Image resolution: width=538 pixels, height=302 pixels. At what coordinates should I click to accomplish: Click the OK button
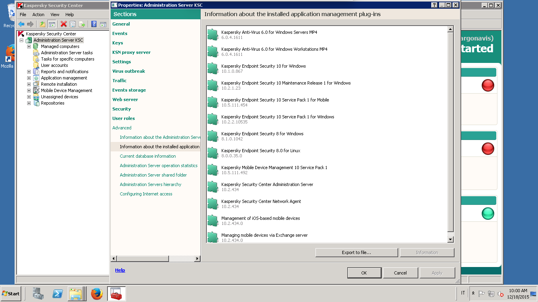(x=364, y=273)
